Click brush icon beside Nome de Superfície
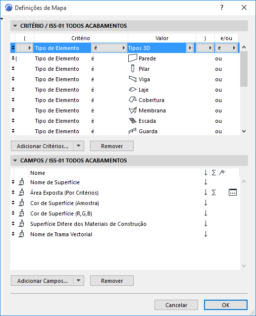The width and height of the screenshot is (256, 316). 21,182
